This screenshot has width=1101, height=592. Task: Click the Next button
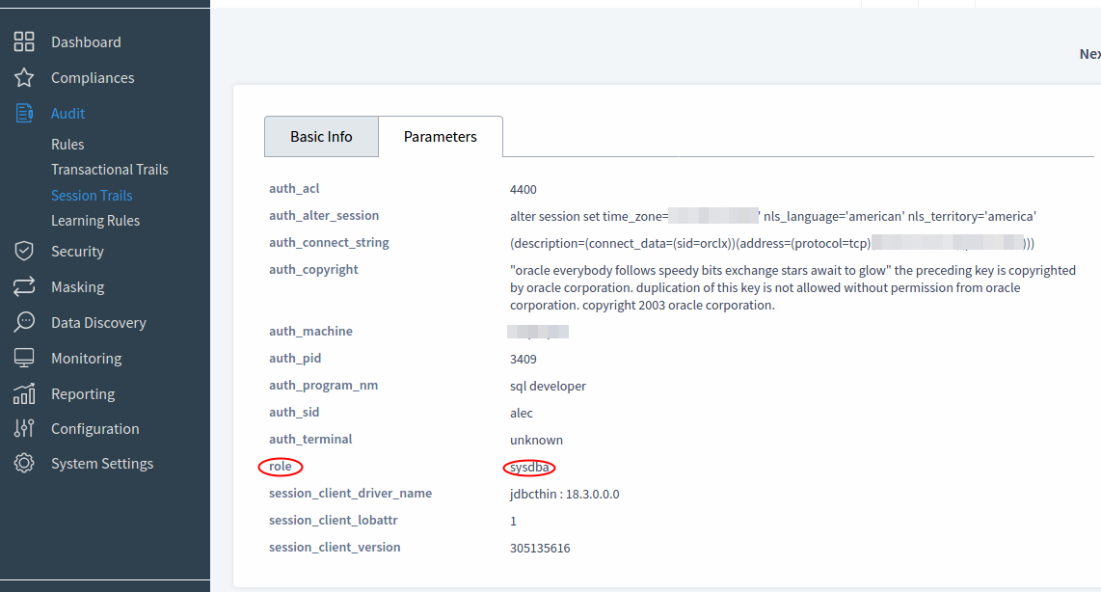point(1088,53)
